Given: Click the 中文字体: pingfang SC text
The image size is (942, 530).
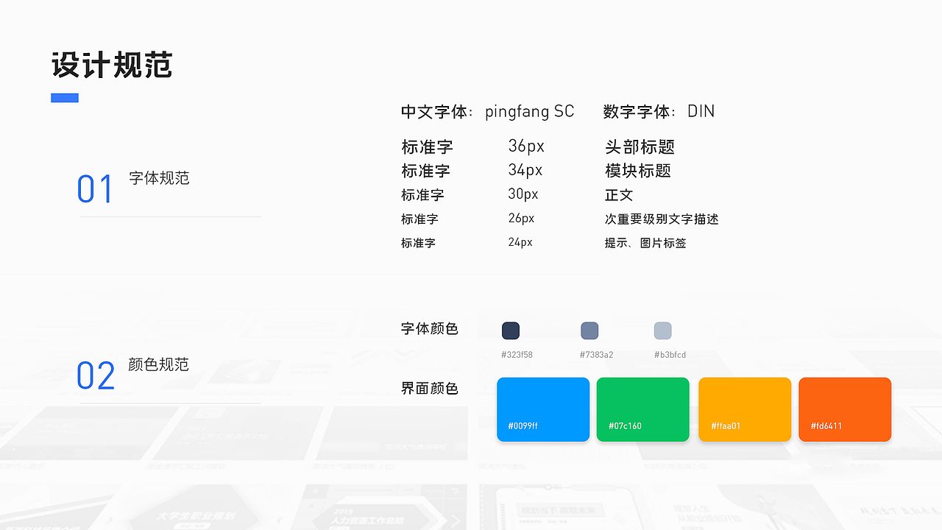Looking at the screenshot, I should coord(487,112).
